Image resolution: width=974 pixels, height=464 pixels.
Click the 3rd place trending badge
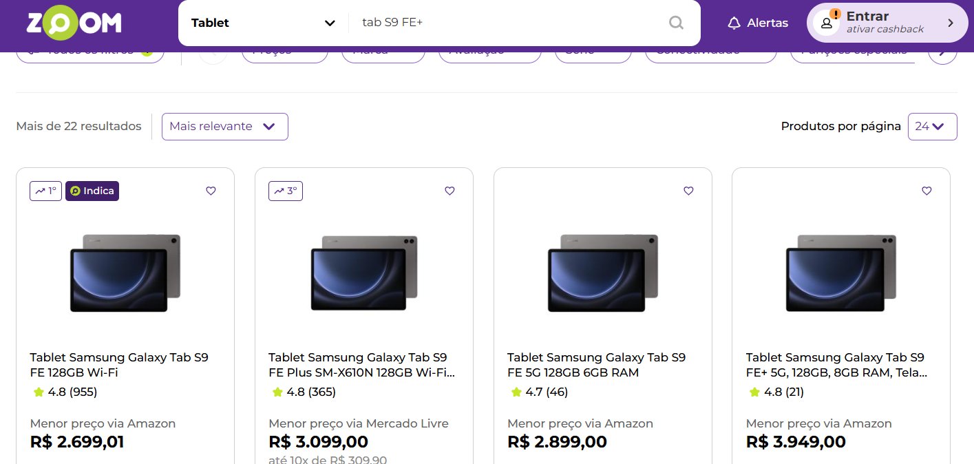[286, 191]
